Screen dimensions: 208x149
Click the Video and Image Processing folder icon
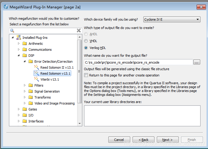point(31,103)
